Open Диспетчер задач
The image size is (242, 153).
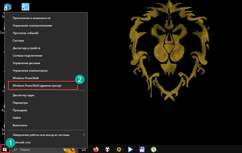click(x=46, y=95)
